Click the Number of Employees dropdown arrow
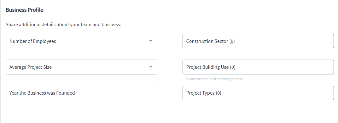This screenshot has width=338, height=123. (151, 41)
